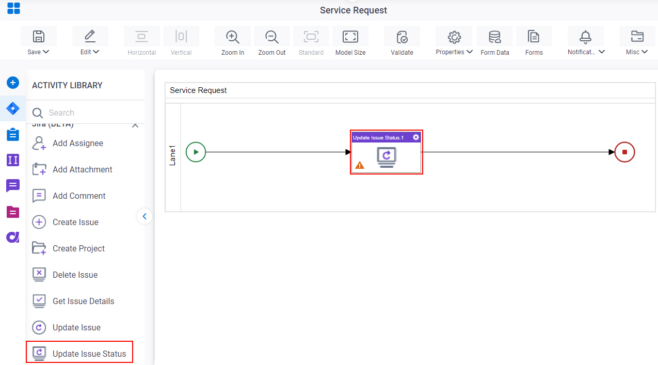
Task: Select the purple columns sidebar icon
Action: [13, 160]
